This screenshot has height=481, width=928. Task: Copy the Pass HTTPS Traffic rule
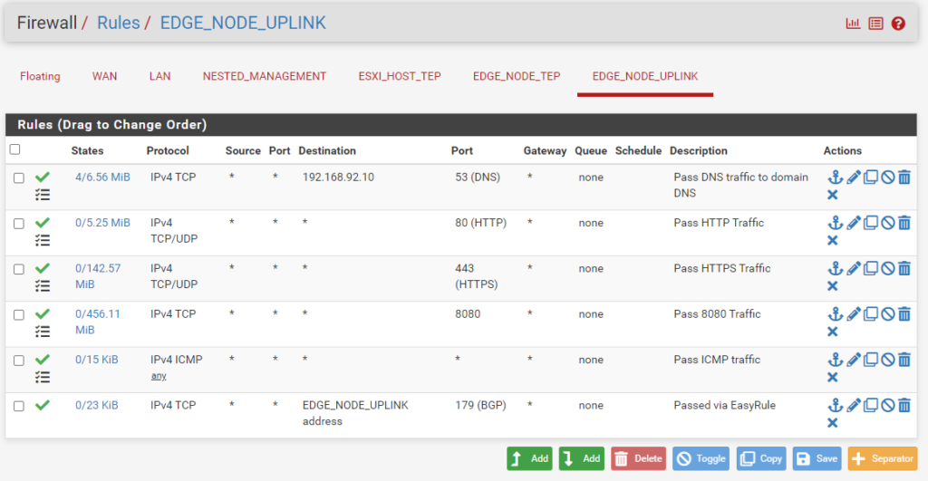870,268
